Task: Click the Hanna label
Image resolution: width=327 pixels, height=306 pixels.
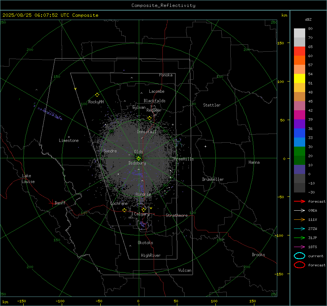Action: coord(254,162)
